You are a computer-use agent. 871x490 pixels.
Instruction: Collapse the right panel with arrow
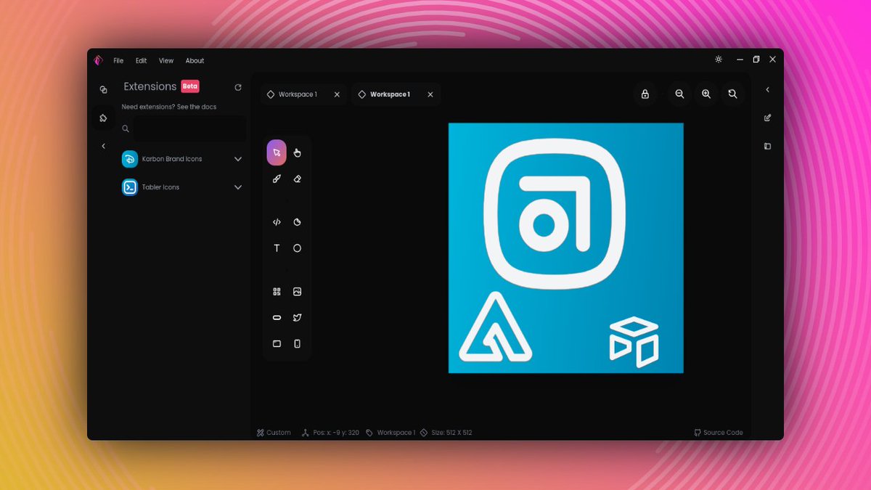click(767, 90)
